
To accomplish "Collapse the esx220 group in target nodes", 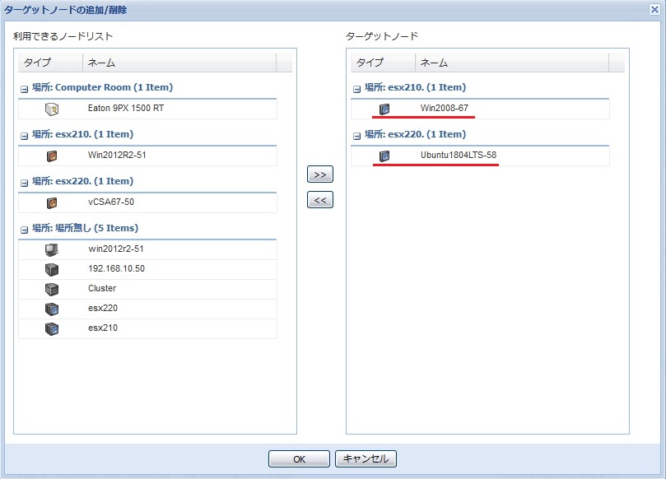I will (x=357, y=135).
